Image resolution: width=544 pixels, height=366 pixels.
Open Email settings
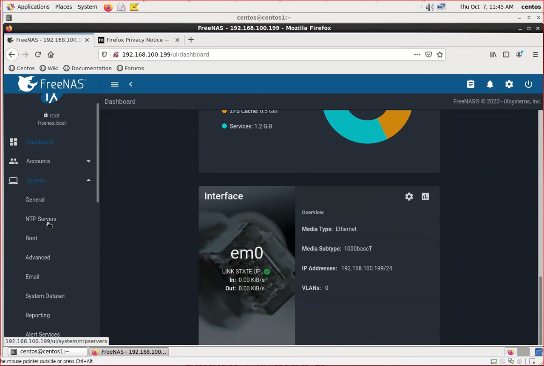coord(32,277)
